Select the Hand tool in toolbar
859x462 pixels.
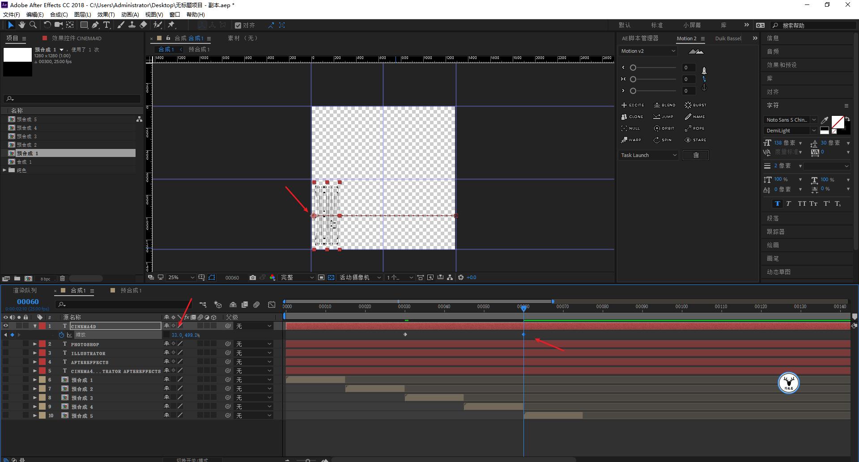(21, 25)
